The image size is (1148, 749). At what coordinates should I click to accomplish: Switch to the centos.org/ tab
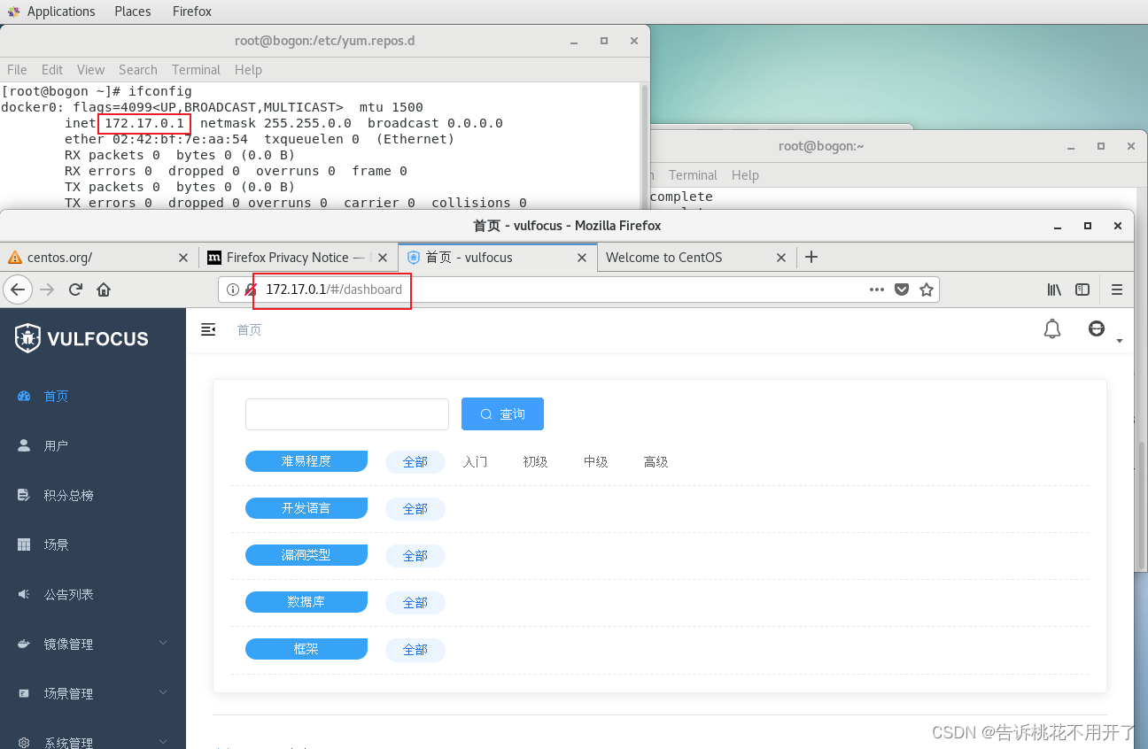coord(97,258)
